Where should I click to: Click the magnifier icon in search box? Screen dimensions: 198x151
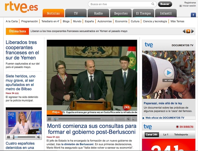pyautogui.click(x=153, y=4)
